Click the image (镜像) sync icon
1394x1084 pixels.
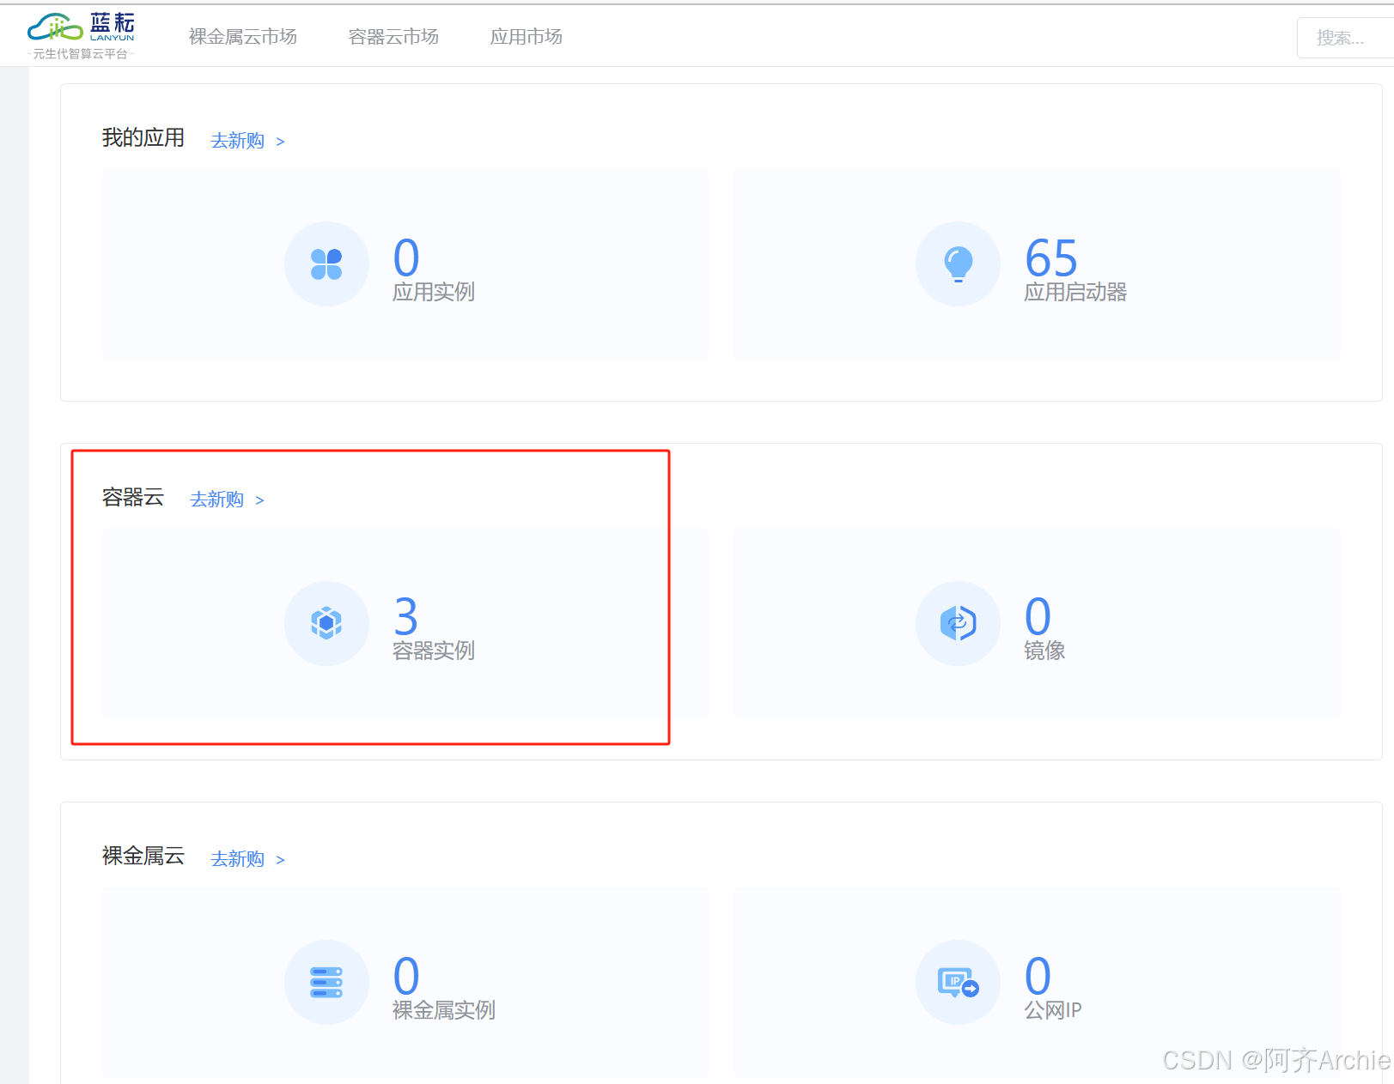[x=958, y=623]
